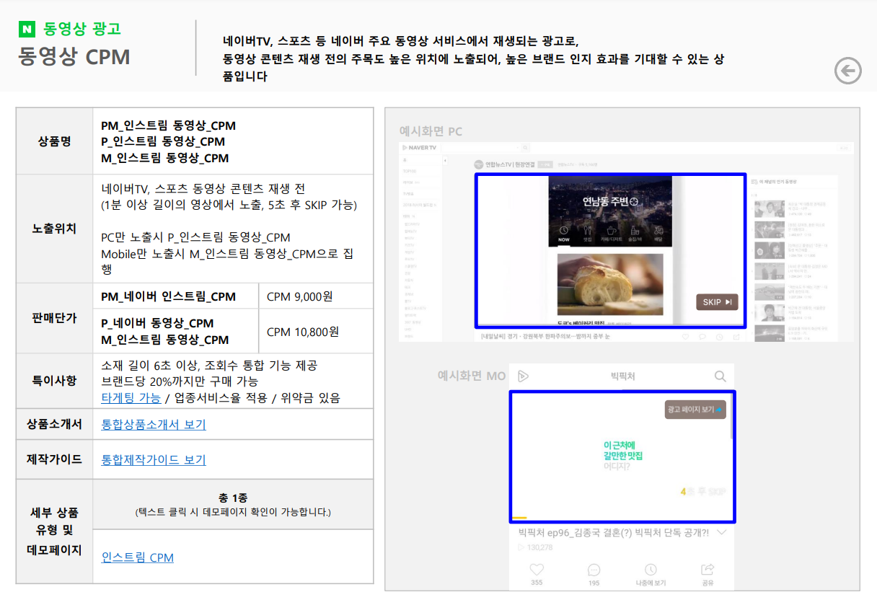Click the location target icon next to 연남동 주변

634,202
